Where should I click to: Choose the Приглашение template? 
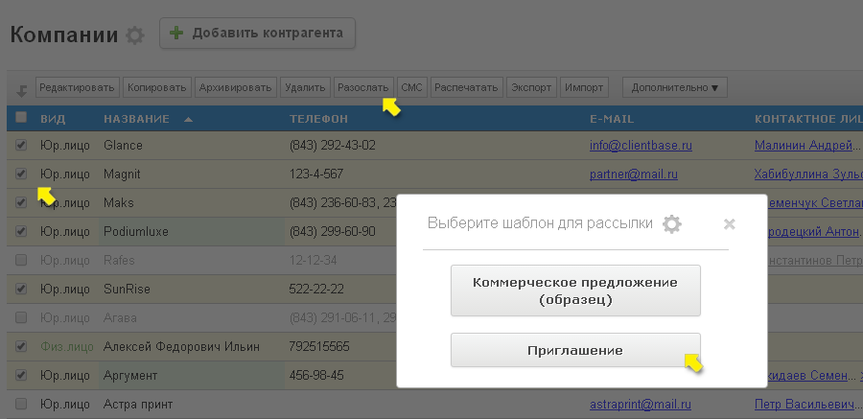coord(575,350)
